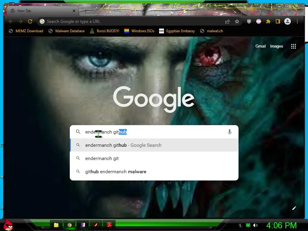This screenshot has width=308, height=231.
Task: Open Chrome's three-dot menu
Action: [x=297, y=21]
